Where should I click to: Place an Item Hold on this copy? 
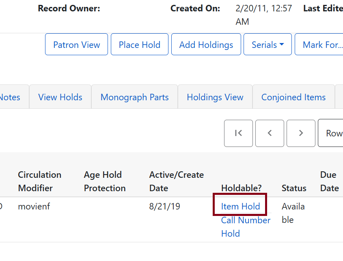[x=239, y=206]
